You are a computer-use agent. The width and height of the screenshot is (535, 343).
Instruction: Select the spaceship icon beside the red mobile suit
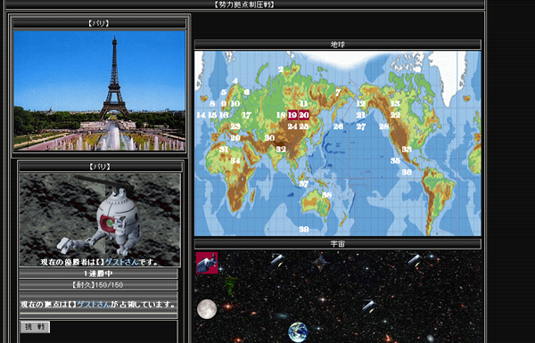pyautogui.click(x=277, y=261)
